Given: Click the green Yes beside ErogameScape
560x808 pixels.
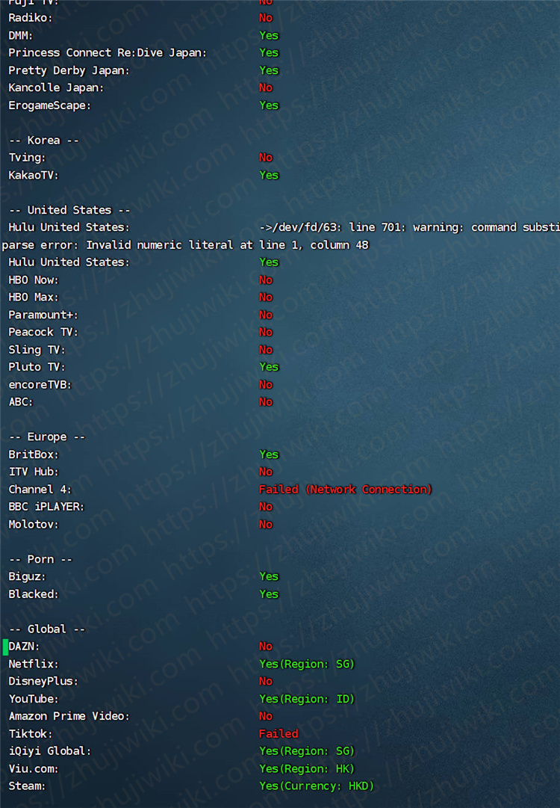Looking at the screenshot, I should click(x=269, y=105).
